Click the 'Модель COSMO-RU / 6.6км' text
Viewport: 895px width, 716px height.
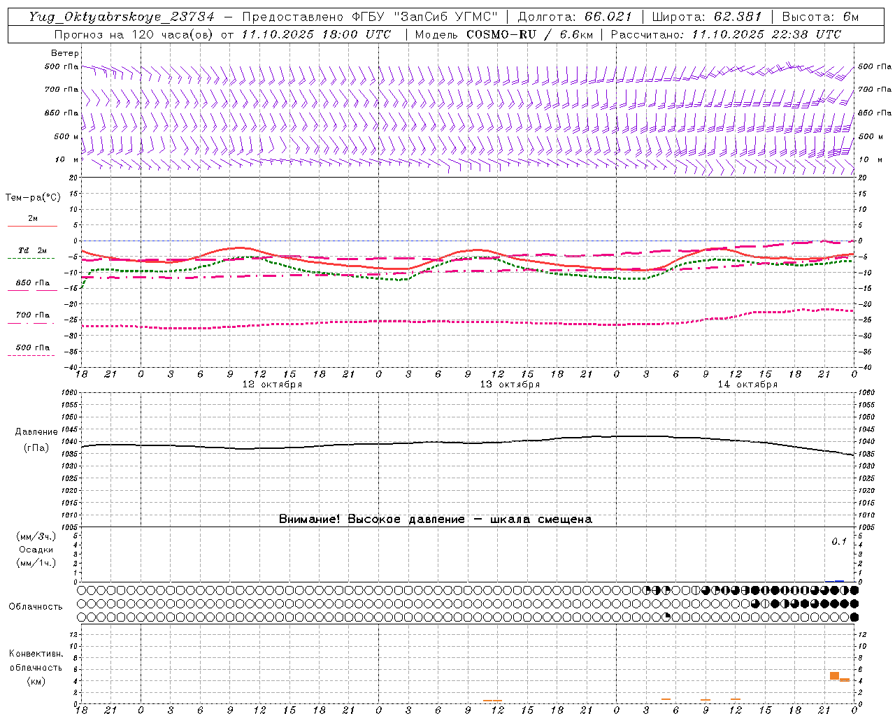[503, 34]
